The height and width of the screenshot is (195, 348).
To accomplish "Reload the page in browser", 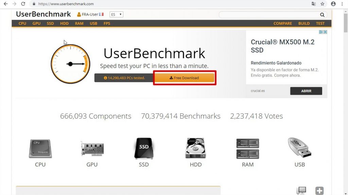I will click(23, 4).
